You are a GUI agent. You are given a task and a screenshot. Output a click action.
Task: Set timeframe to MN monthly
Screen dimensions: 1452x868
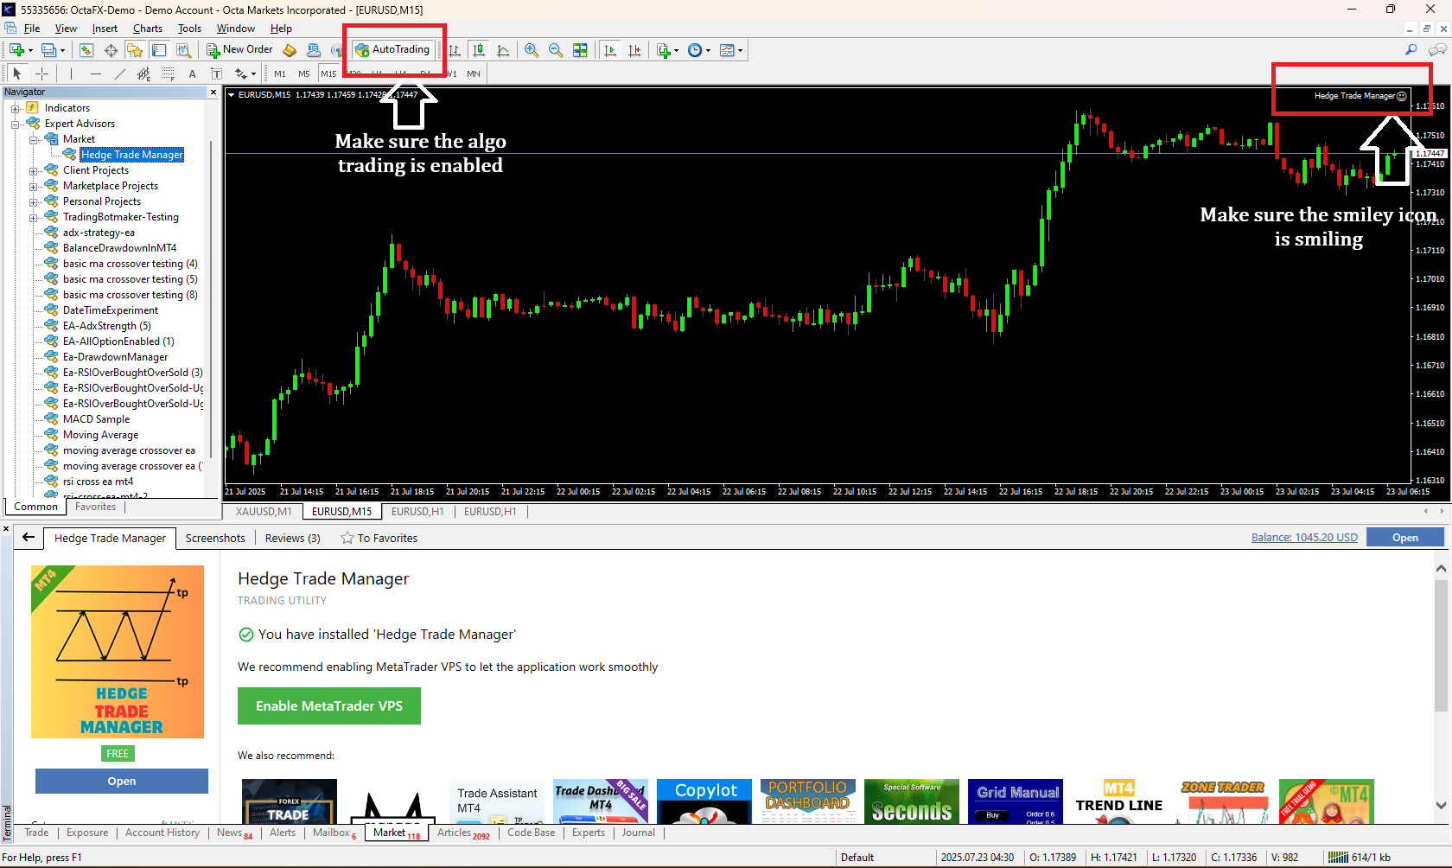(x=474, y=73)
